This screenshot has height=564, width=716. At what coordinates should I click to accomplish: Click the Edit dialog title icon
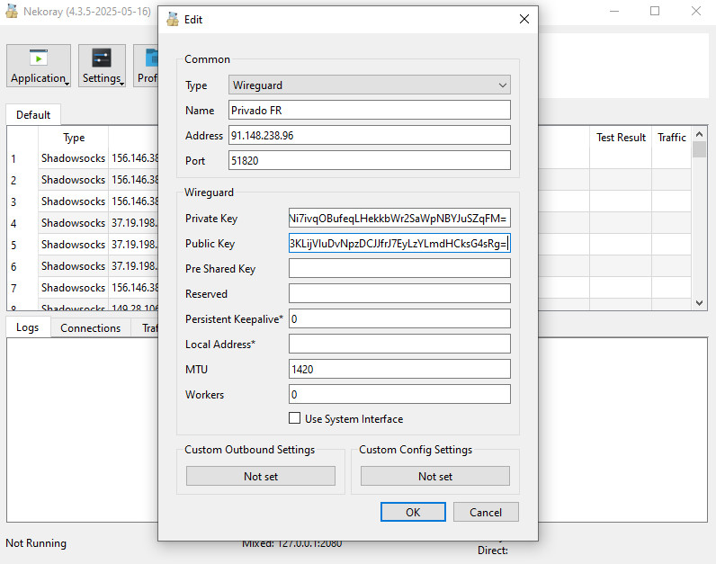[173, 20]
